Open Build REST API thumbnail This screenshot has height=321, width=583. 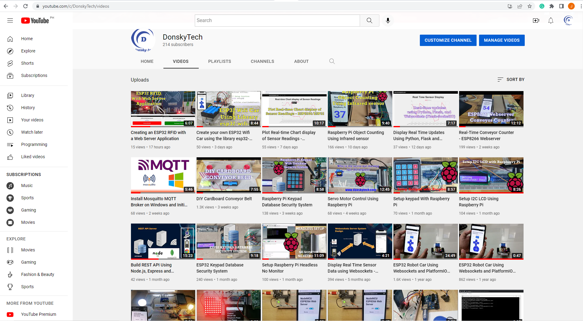click(163, 242)
